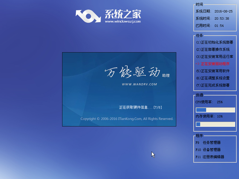
Task: Click the 正在获取硬件信息...[7/8] status text
Action: 140,107
